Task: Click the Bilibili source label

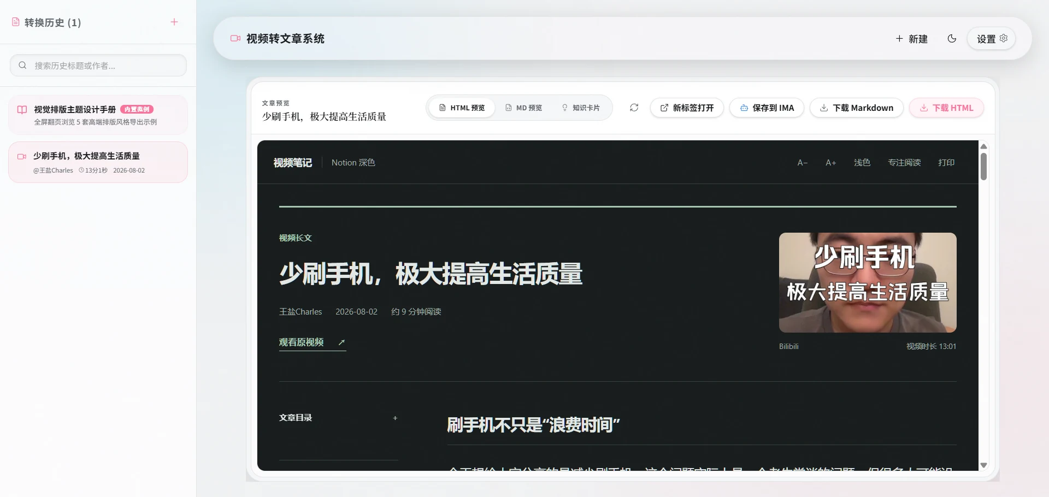Action: pyautogui.click(x=788, y=346)
